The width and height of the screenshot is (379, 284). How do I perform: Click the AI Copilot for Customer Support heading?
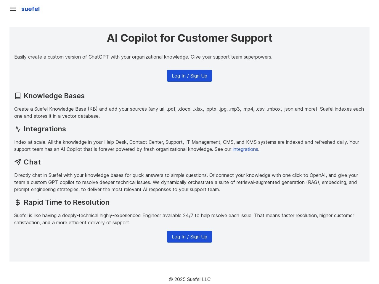pyautogui.click(x=189, y=38)
